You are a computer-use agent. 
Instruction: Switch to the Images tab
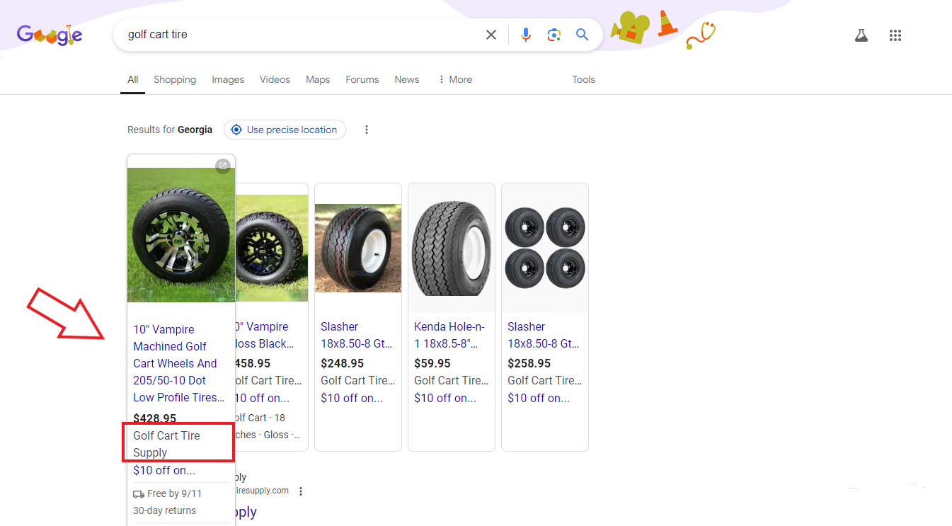coord(228,79)
